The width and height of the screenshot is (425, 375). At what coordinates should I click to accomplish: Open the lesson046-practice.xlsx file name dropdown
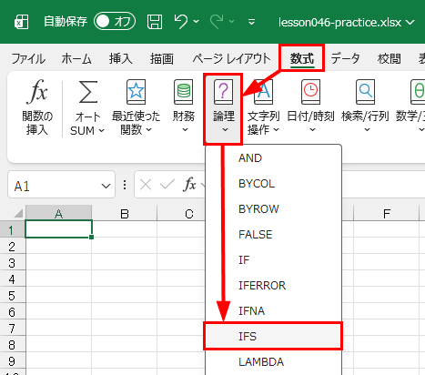coord(410,22)
